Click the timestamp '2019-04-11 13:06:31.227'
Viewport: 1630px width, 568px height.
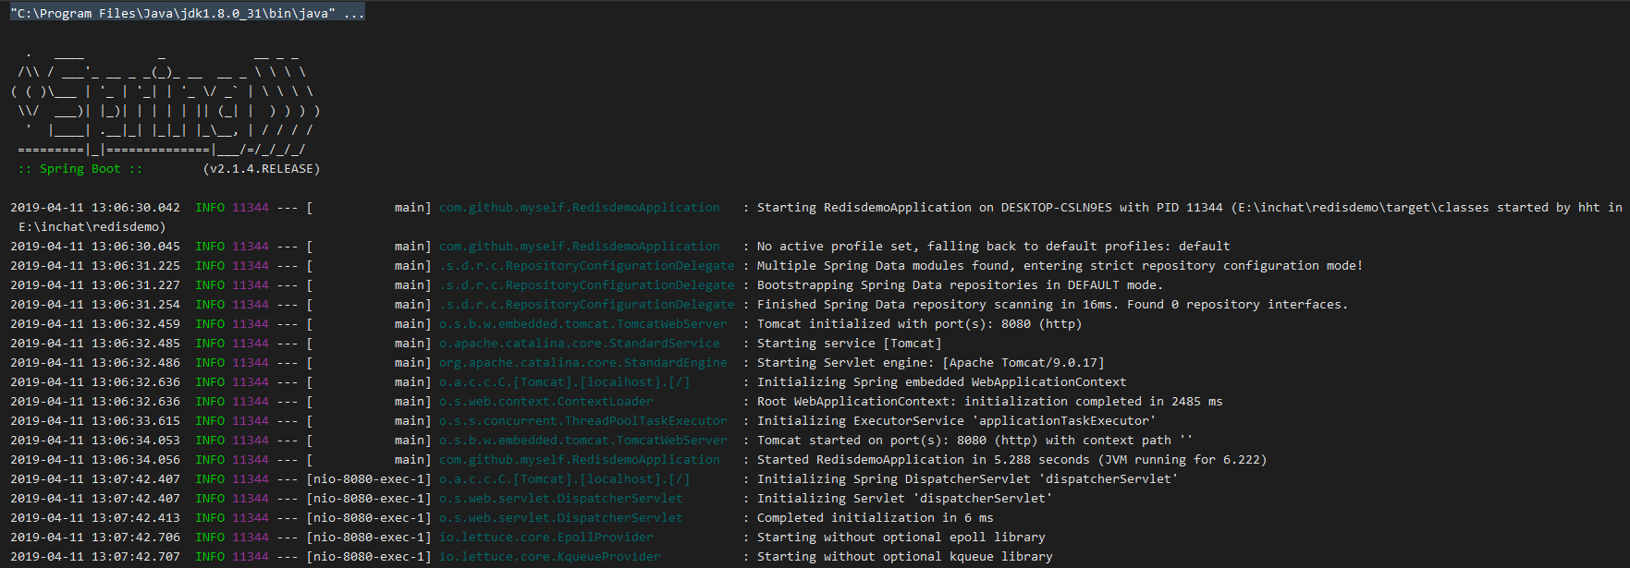point(95,285)
